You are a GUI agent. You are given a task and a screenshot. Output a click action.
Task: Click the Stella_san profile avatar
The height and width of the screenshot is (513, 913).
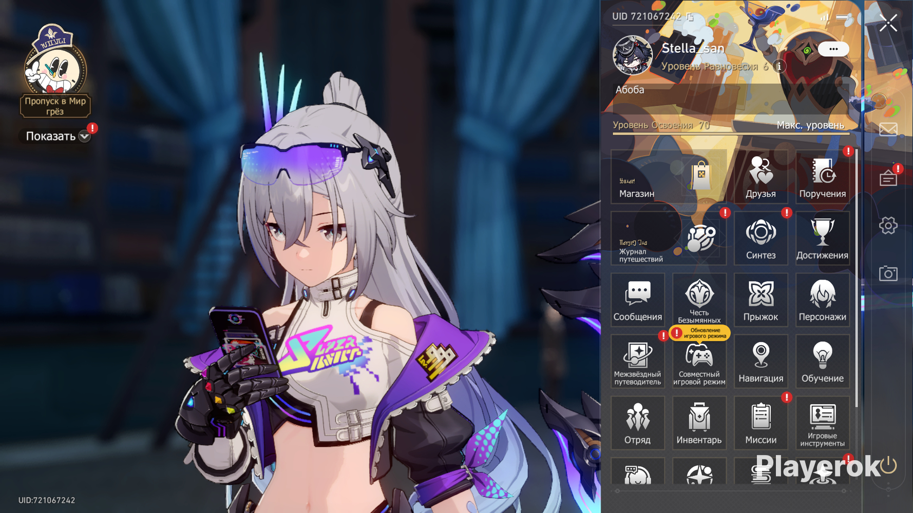633,55
